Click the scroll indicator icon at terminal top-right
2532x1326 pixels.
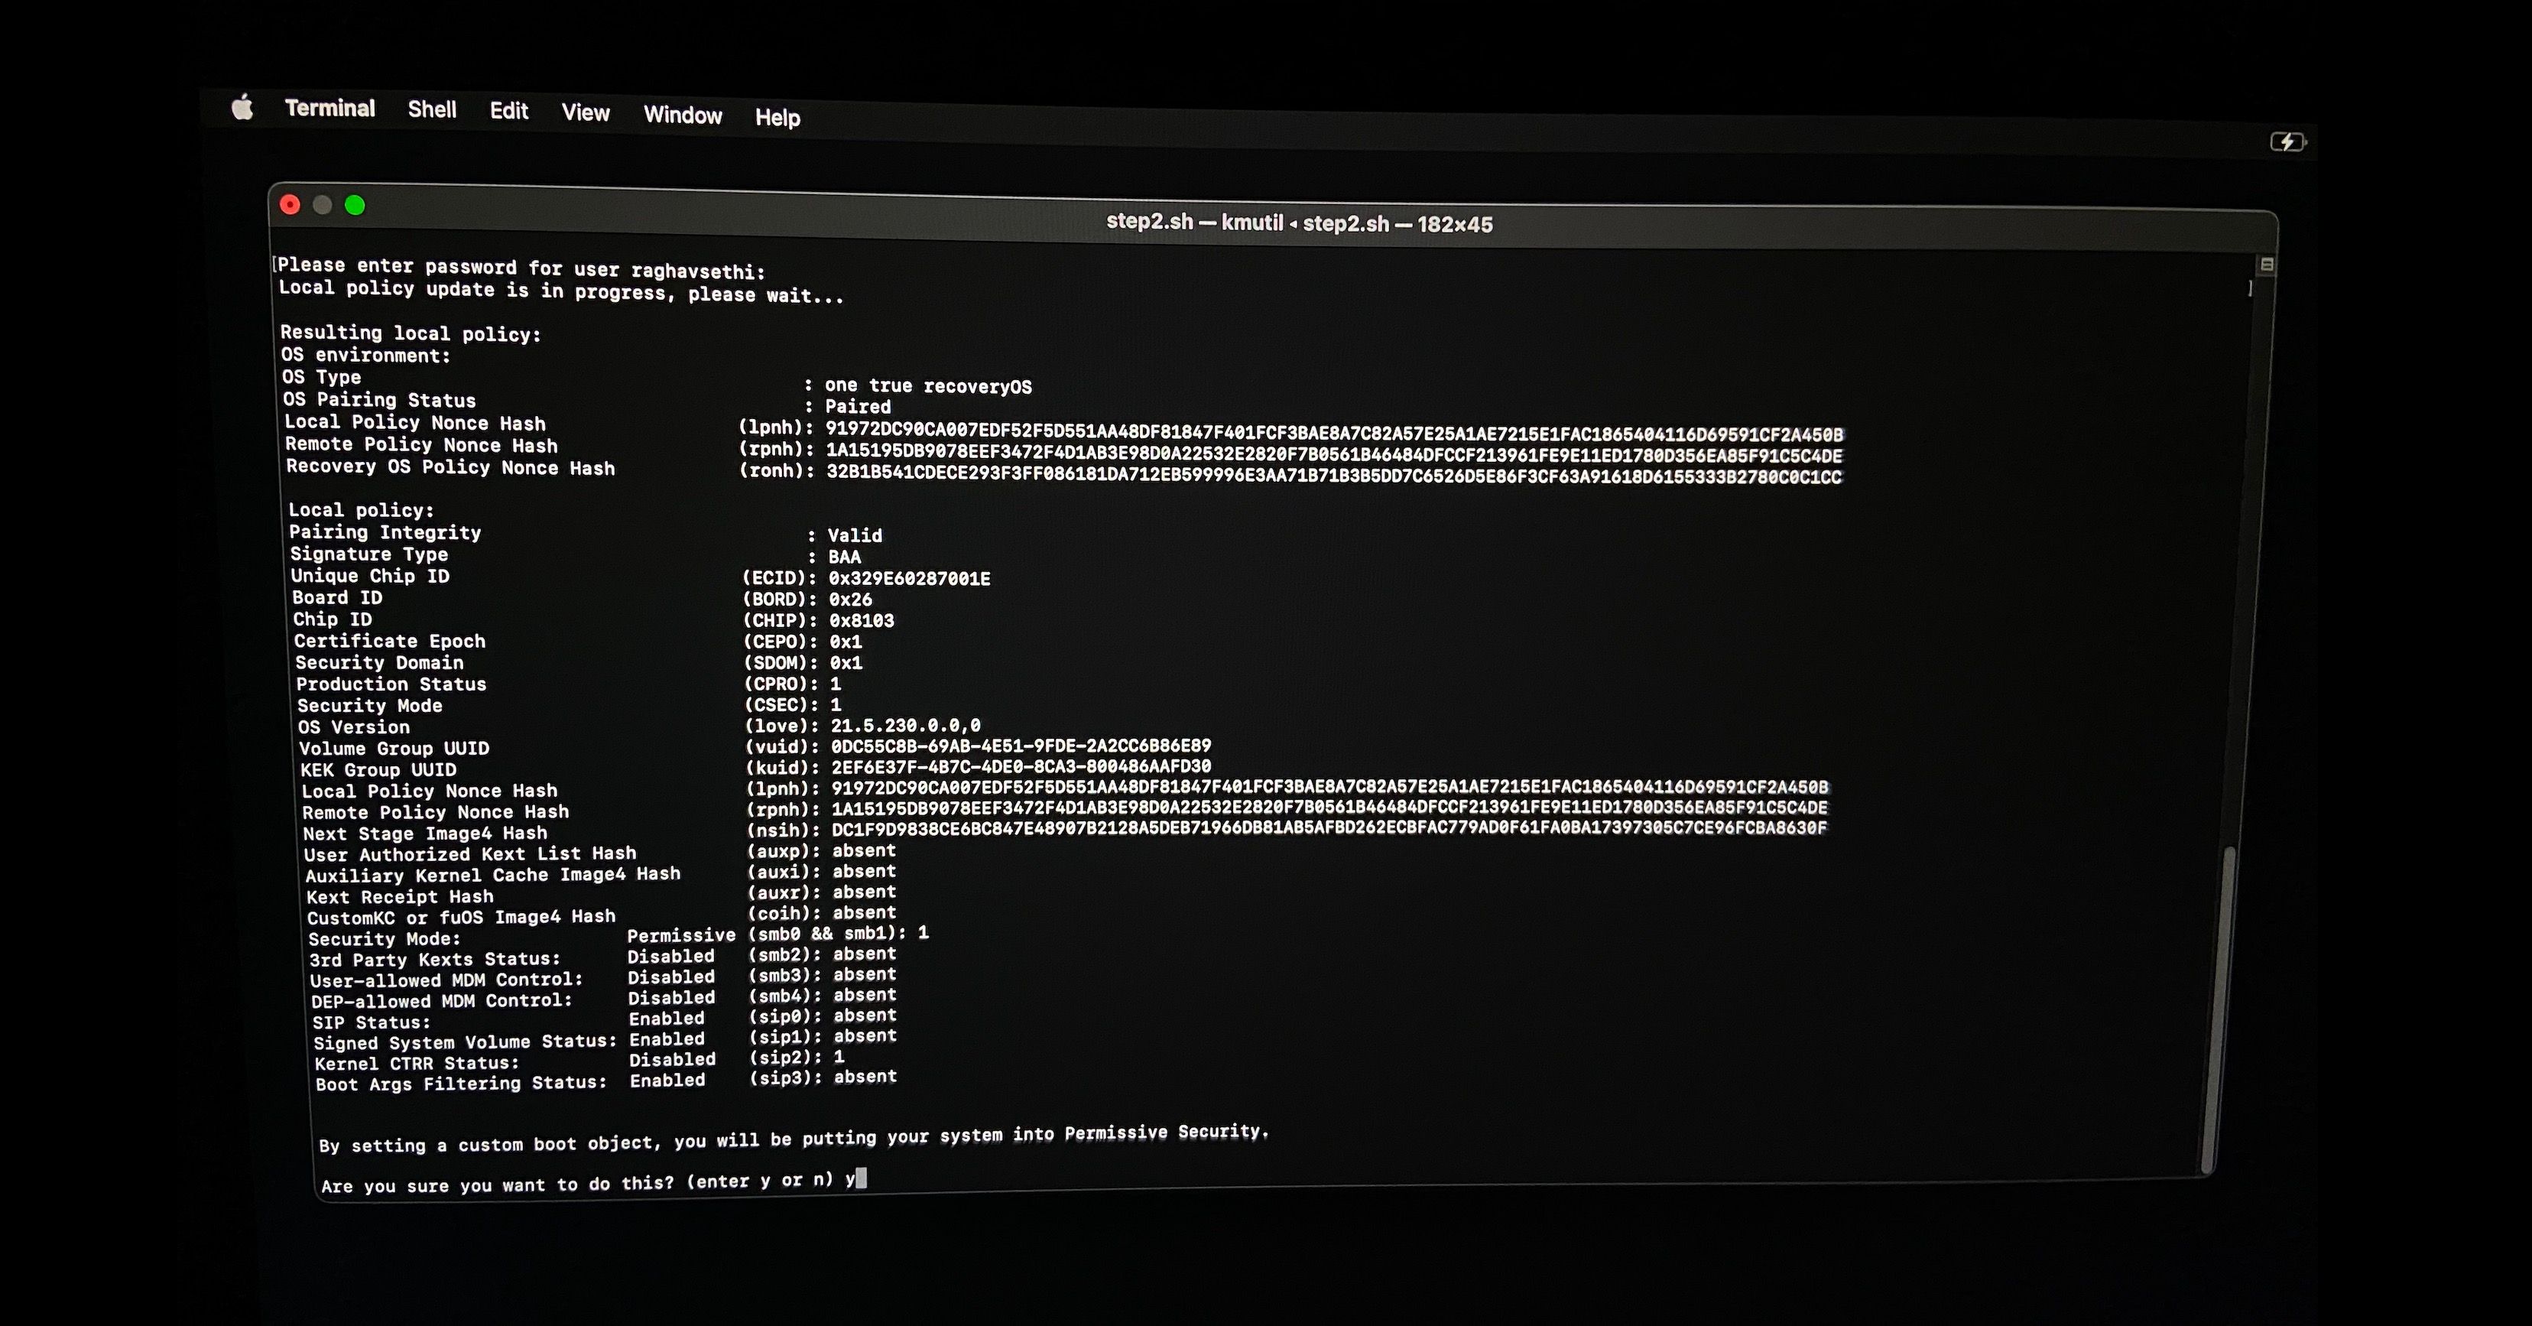pos(2267,262)
